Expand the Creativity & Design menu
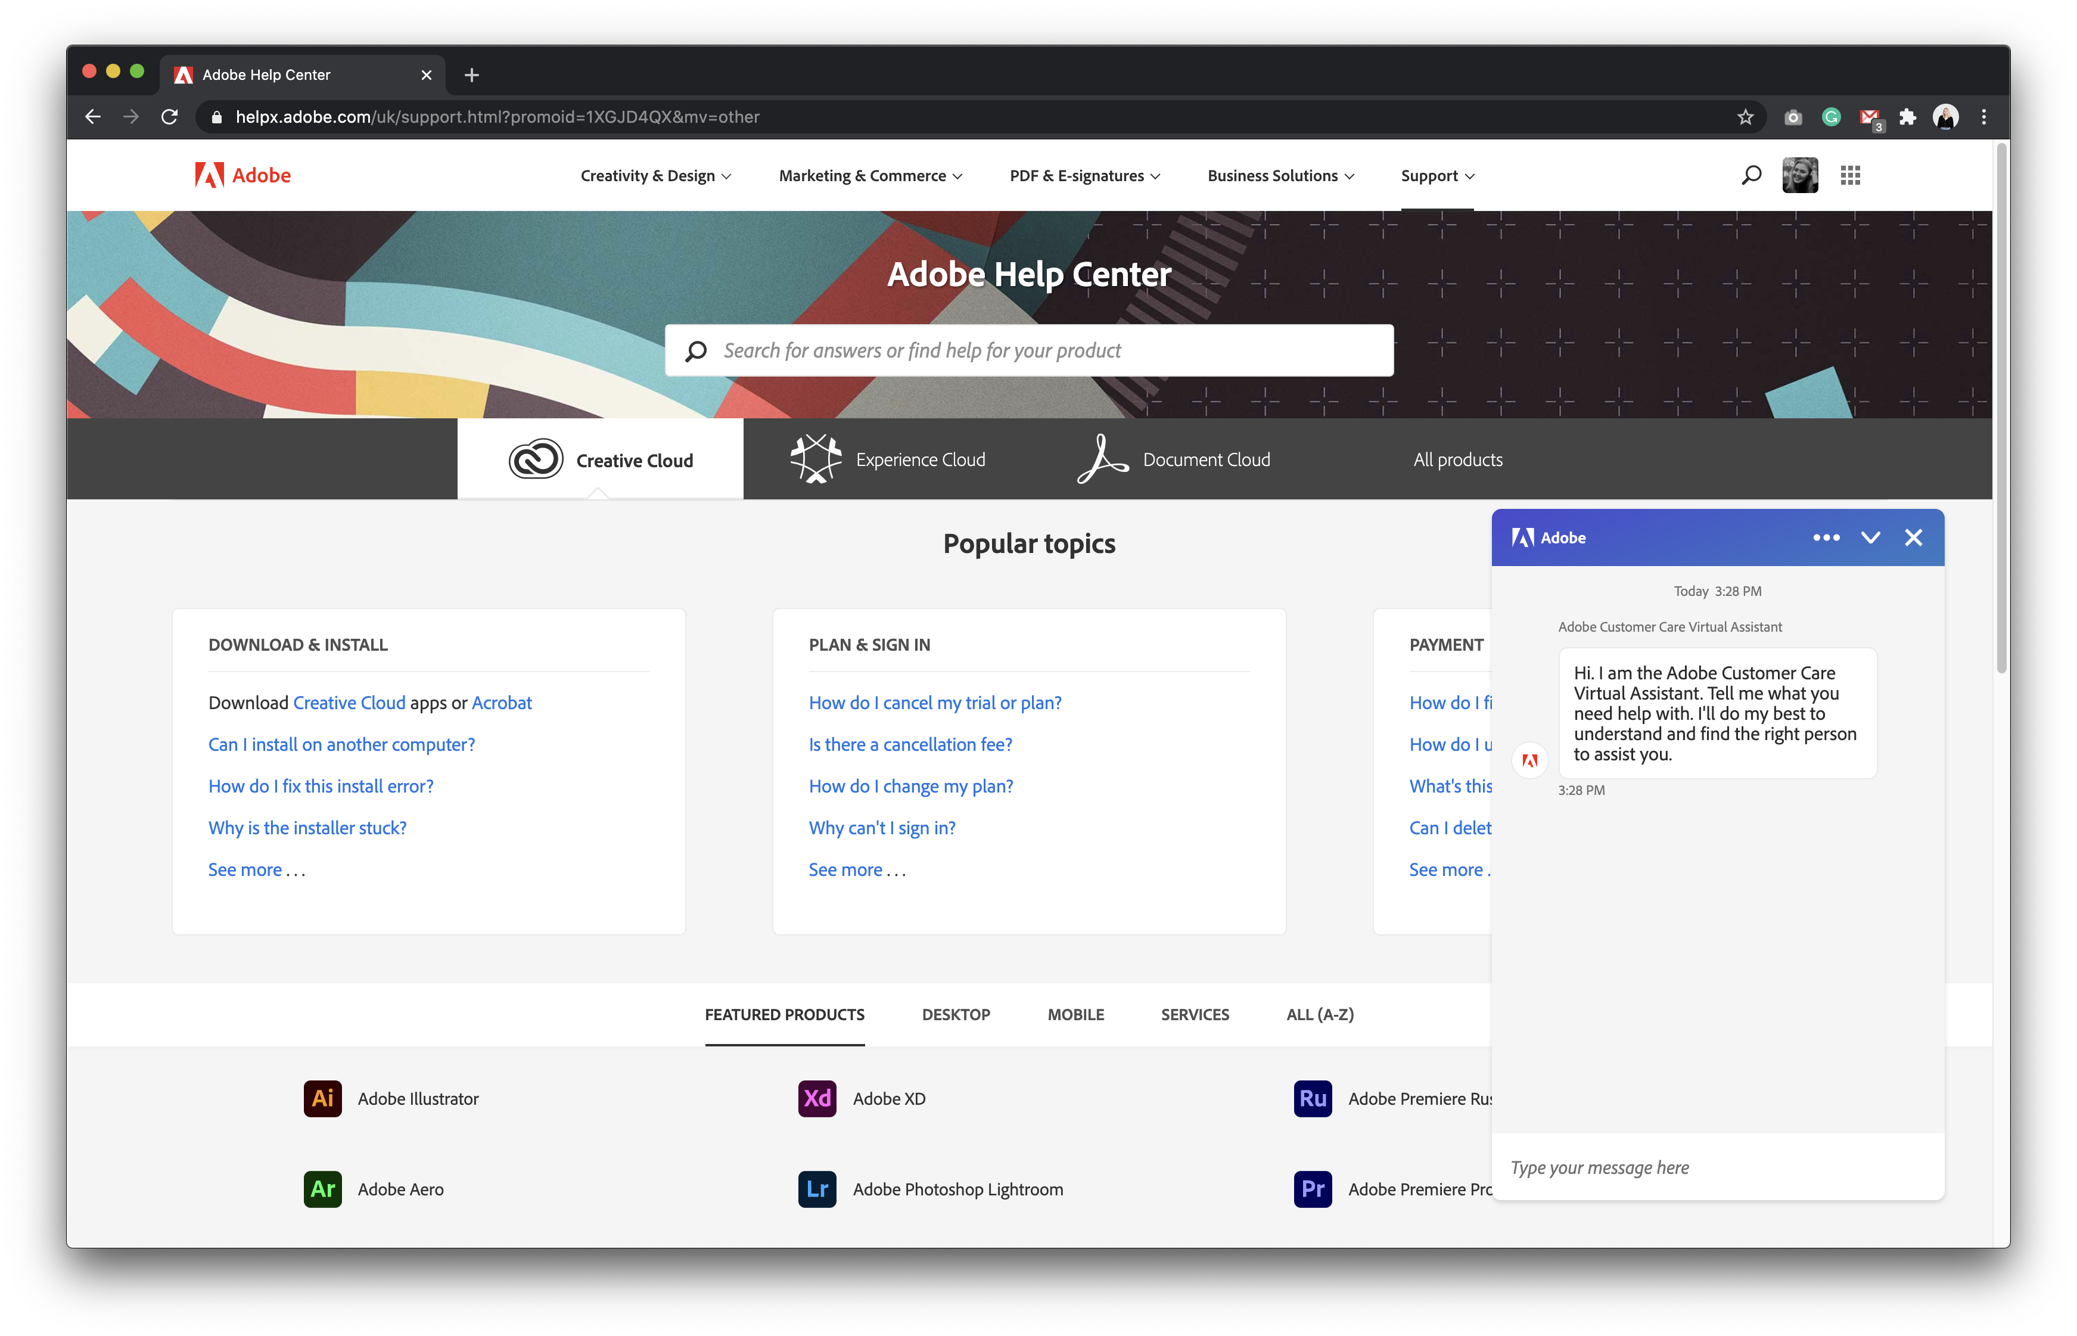Viewport: 2077px width, 1336px height. coord(655,176)
